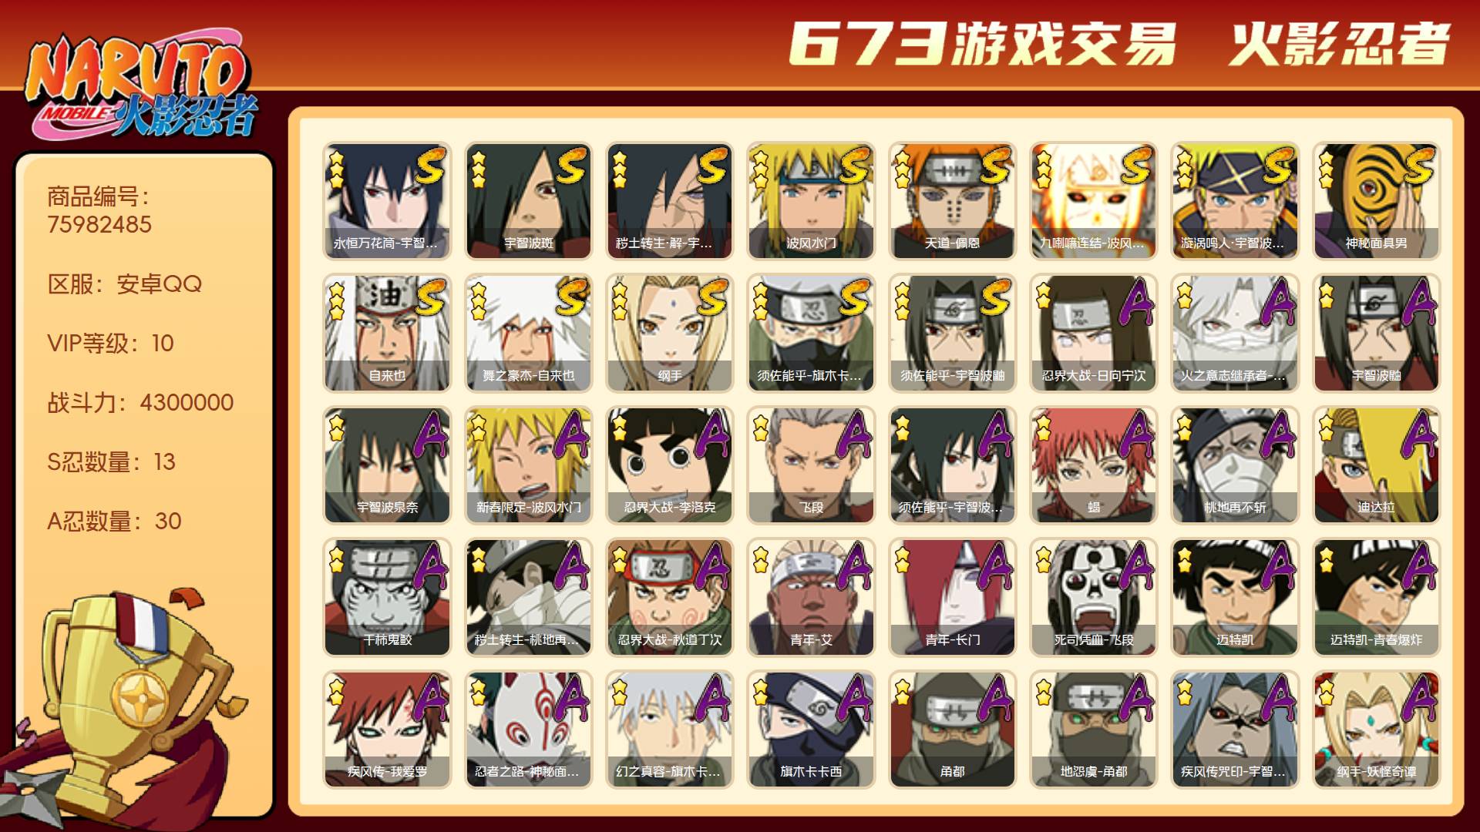Select the 神秘面具男 masked character
1480x832 pixels.
point(1376,201)
